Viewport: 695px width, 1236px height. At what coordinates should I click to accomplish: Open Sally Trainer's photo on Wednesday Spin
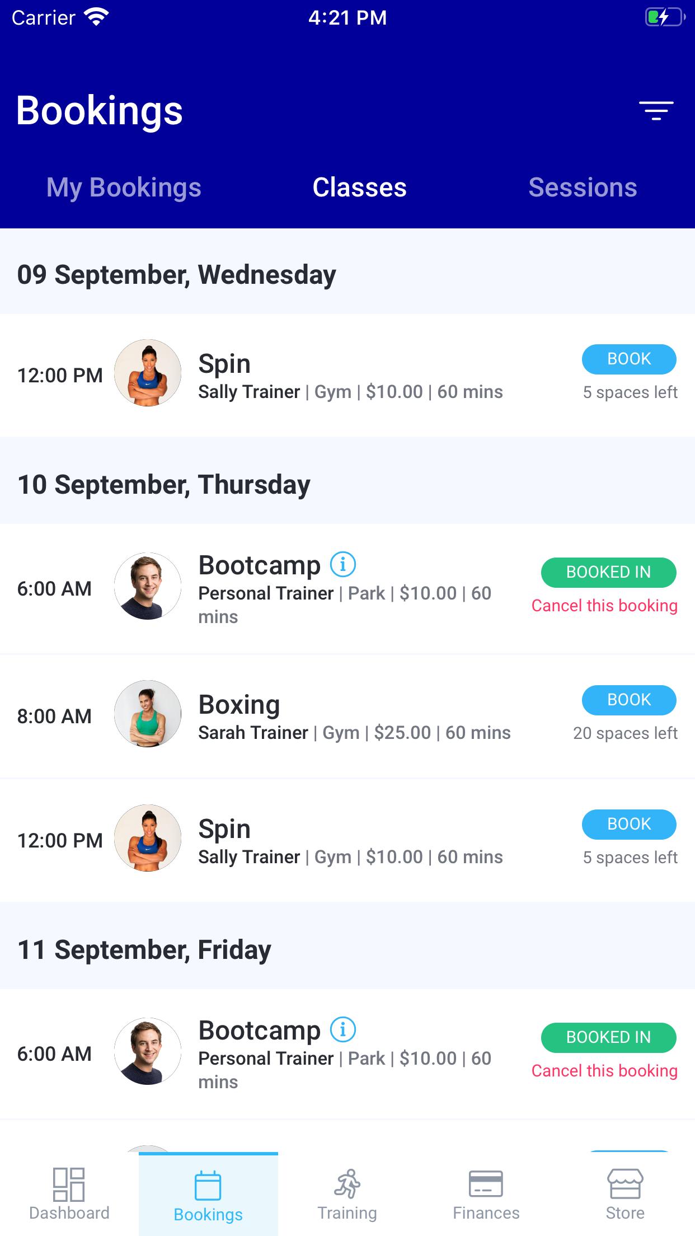click(148, 373)
